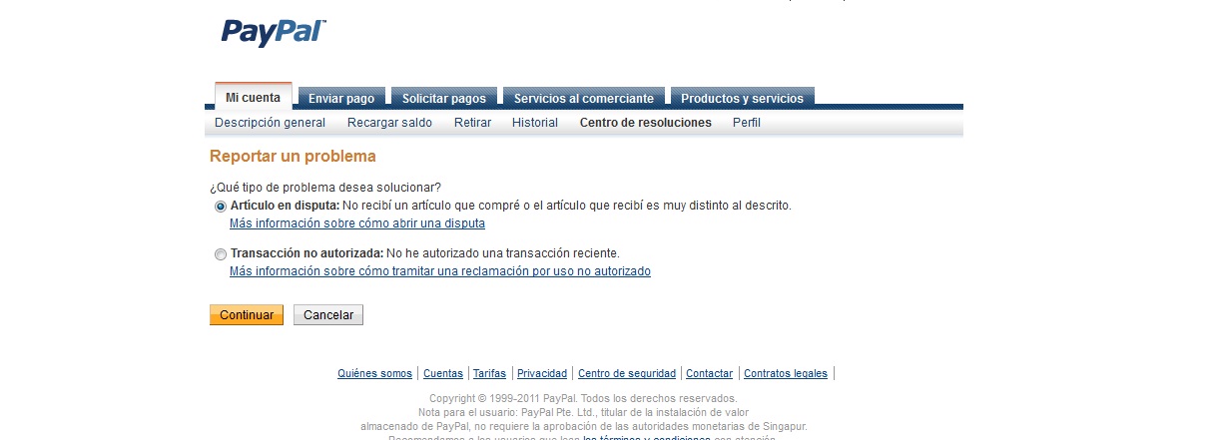Click the copyright 1999-2011 PayPal text

(x=583, y=399)
